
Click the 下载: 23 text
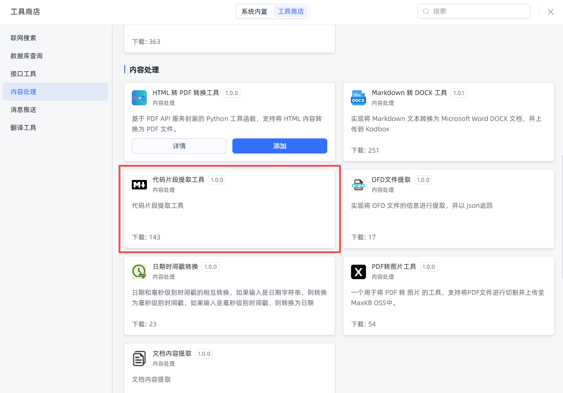145,324
